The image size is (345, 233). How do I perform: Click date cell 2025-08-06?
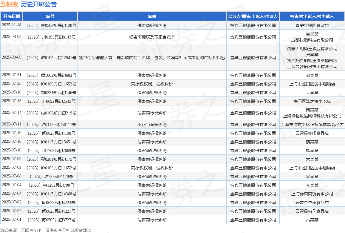[x=12, y=57]
